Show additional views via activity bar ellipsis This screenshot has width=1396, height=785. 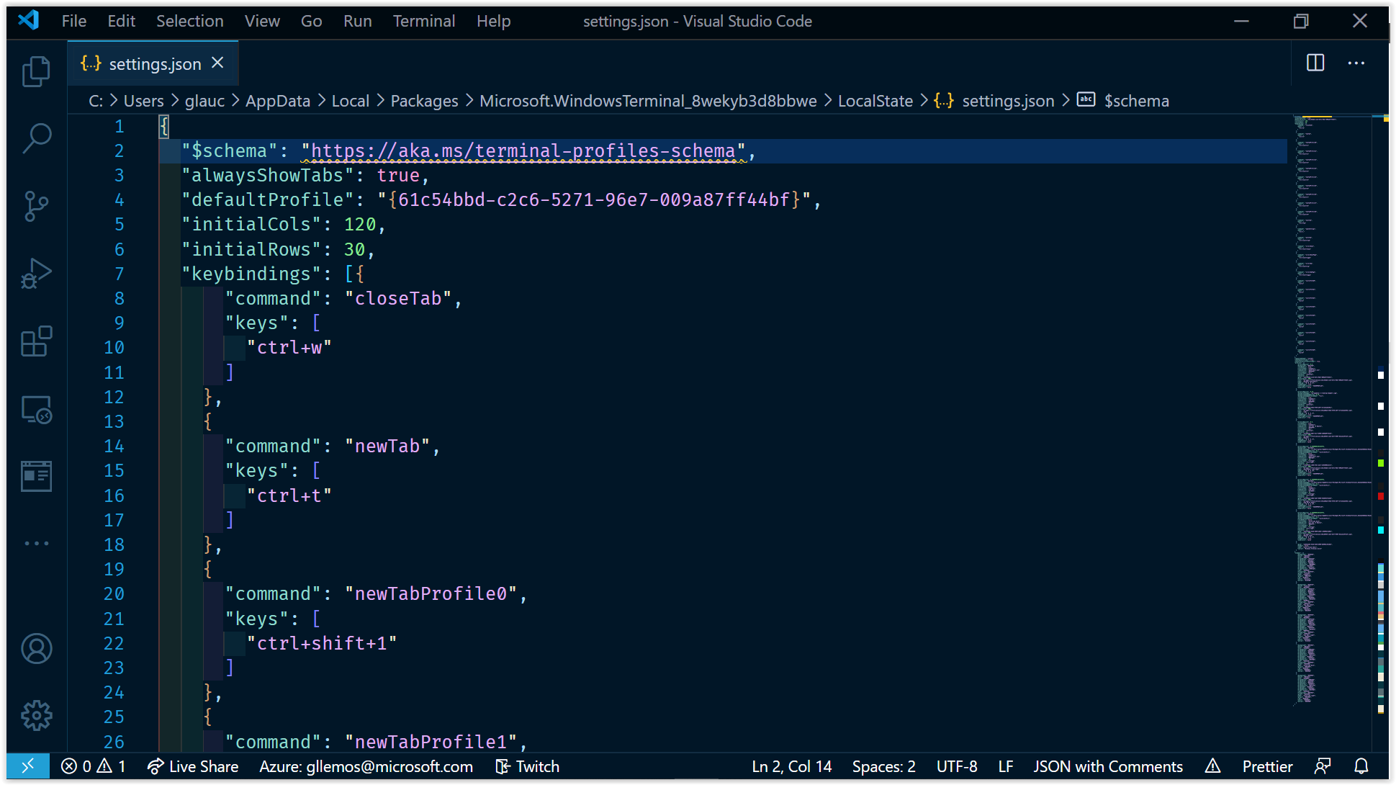[36, 544]
